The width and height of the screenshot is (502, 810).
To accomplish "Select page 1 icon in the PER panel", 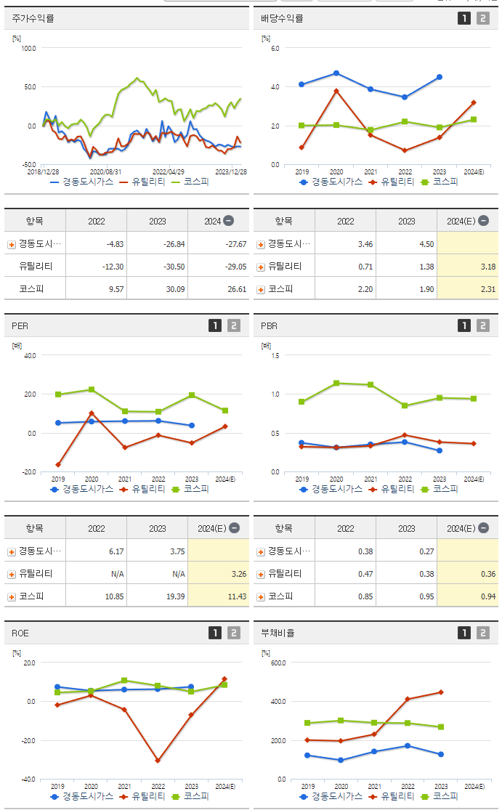I will 215,325.
